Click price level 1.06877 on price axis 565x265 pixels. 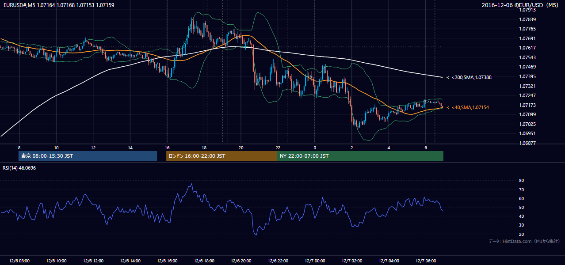tap(528, 143)
